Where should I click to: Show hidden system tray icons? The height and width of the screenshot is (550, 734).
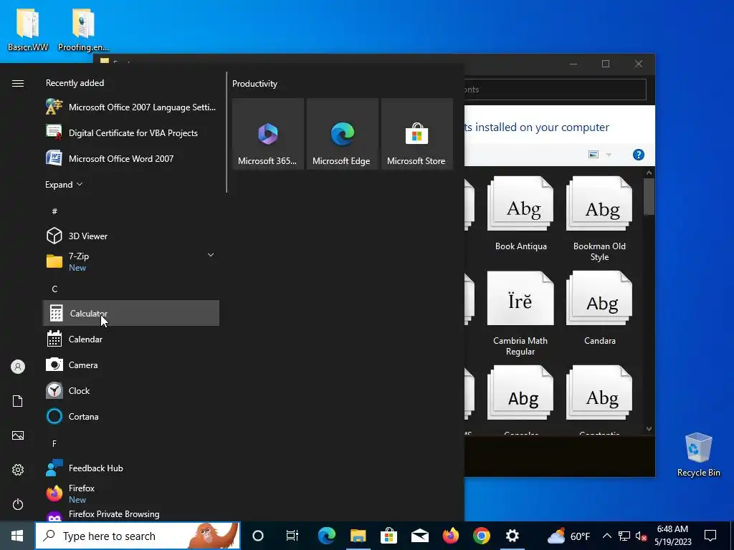tap(606, 536)
